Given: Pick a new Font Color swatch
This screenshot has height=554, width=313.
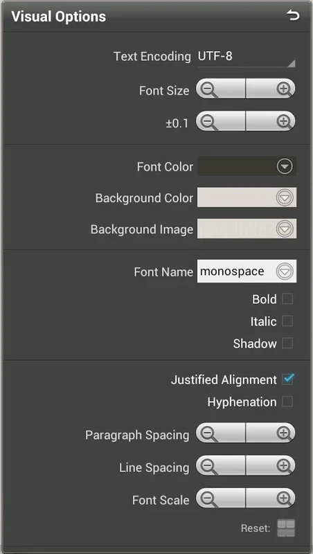Looking at the screenshot, I should click(247, 166).
